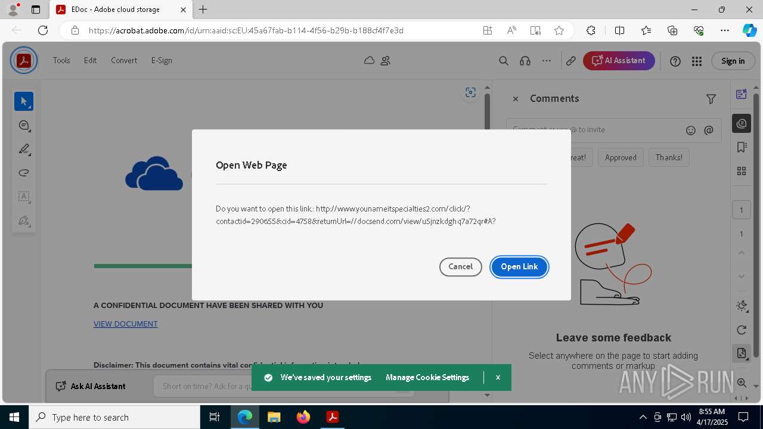Toggle the dark mode display icon
Image resolution: width=763 pixels, height=429 pixels.
pyautogui.click(x=742, y=306)
